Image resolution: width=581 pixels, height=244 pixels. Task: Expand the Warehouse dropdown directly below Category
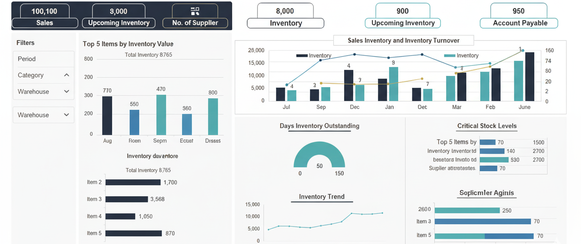pyautogui.click(x=67, y=91)
